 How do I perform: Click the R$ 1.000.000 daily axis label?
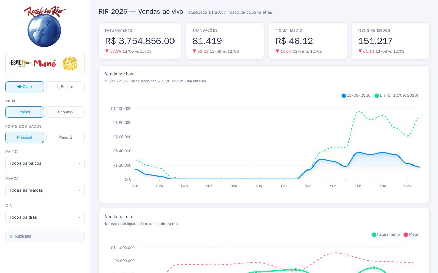[123, 248]
